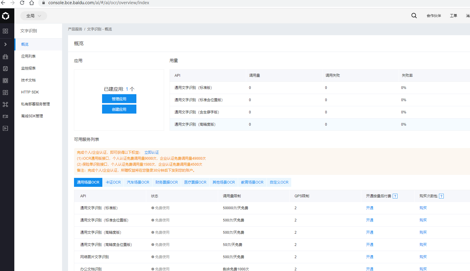Click the 调用量限制 column header
Screen dimensions: 470x271
[x=232, y=196]
